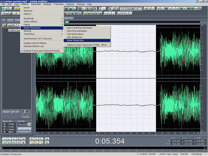Click the Auto play button in Files panel
The width and height of the screenshot is (208, 156).
coord(6,112)
